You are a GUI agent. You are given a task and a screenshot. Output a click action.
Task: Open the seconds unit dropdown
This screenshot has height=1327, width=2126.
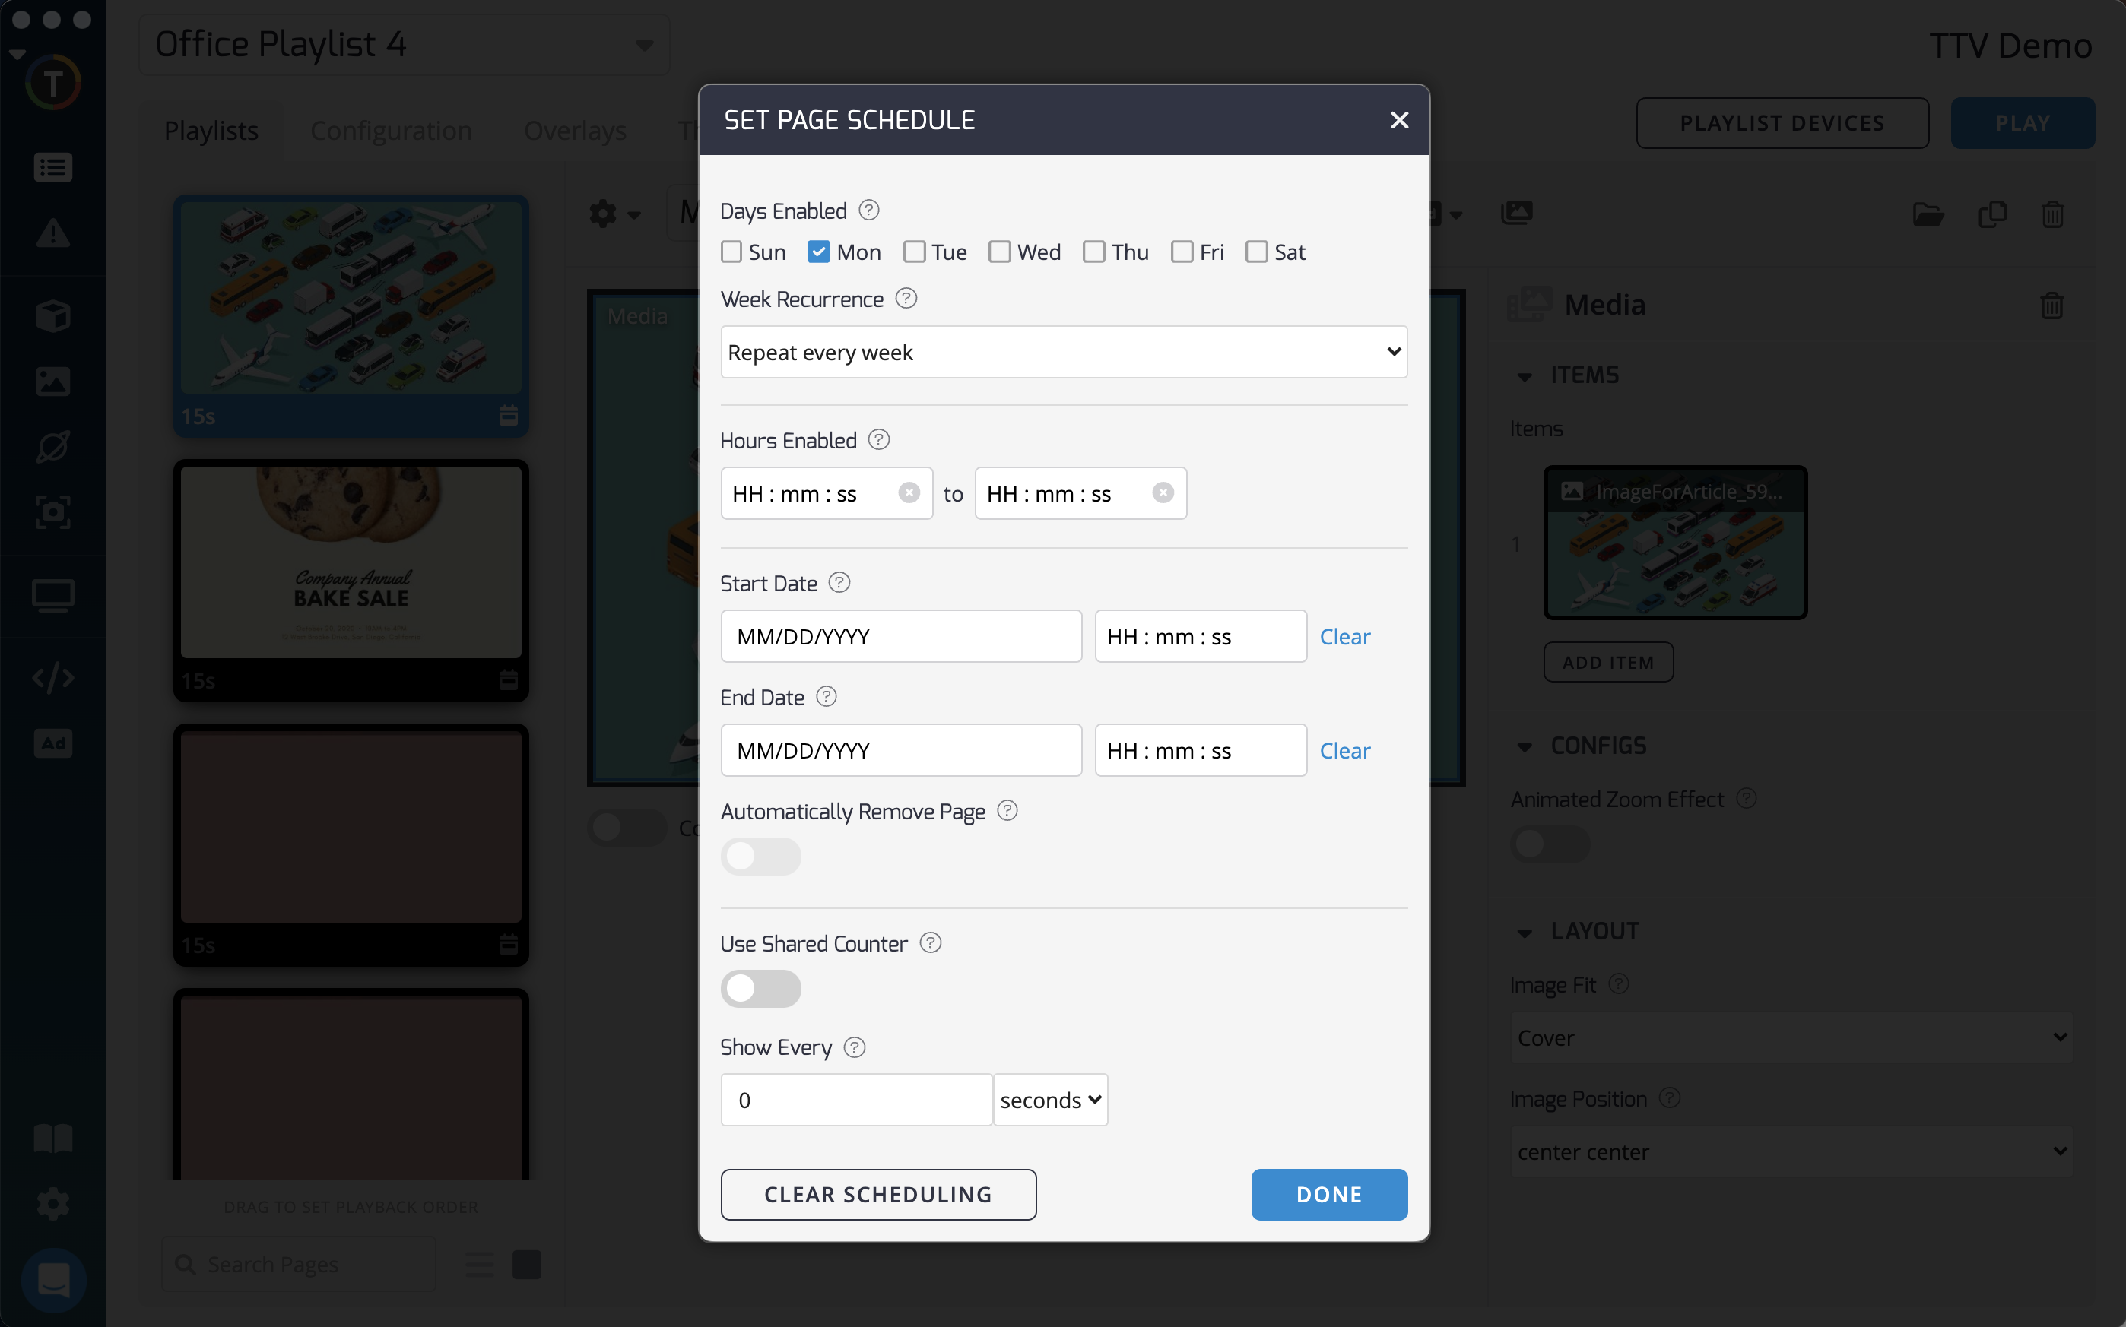[1050, 1100]
